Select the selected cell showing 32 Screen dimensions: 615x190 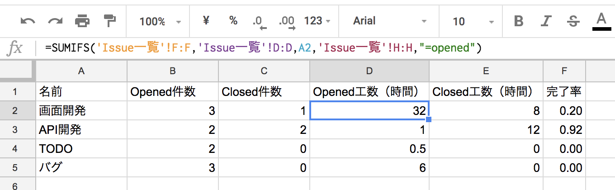(x=369, y=111)
